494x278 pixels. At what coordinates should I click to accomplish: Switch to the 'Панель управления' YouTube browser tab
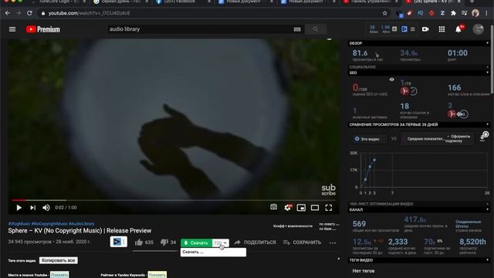(370, 2)
